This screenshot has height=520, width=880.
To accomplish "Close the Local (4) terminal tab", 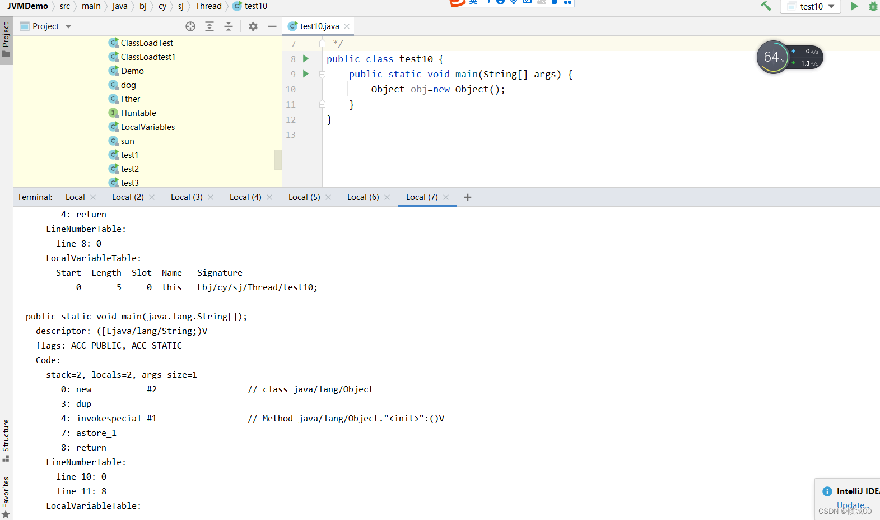I will tap(269, 197).
